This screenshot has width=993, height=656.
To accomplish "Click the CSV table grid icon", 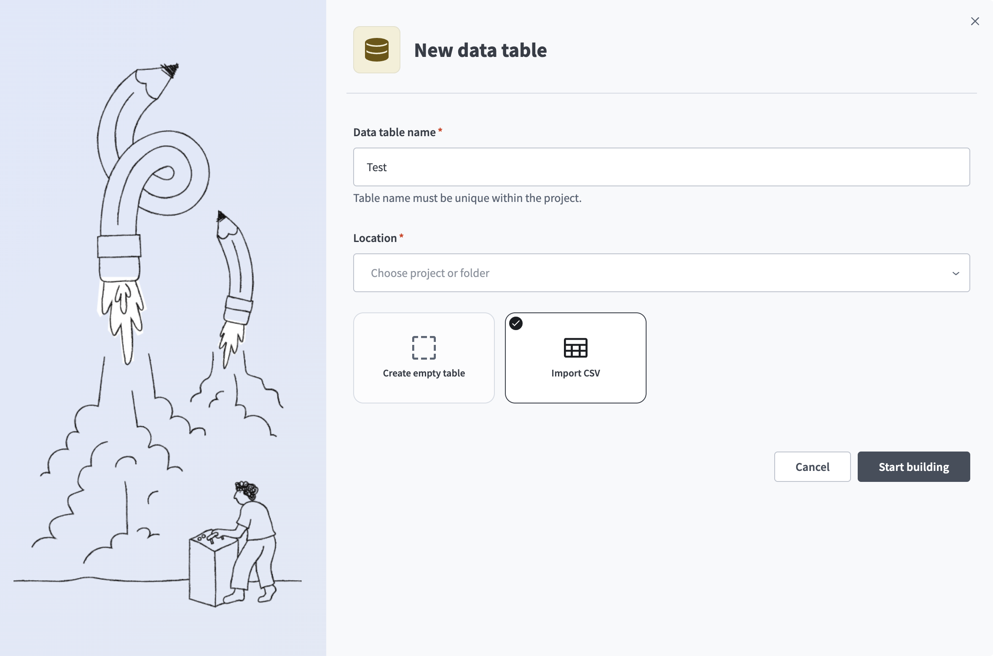I will (x=575, y=347).
